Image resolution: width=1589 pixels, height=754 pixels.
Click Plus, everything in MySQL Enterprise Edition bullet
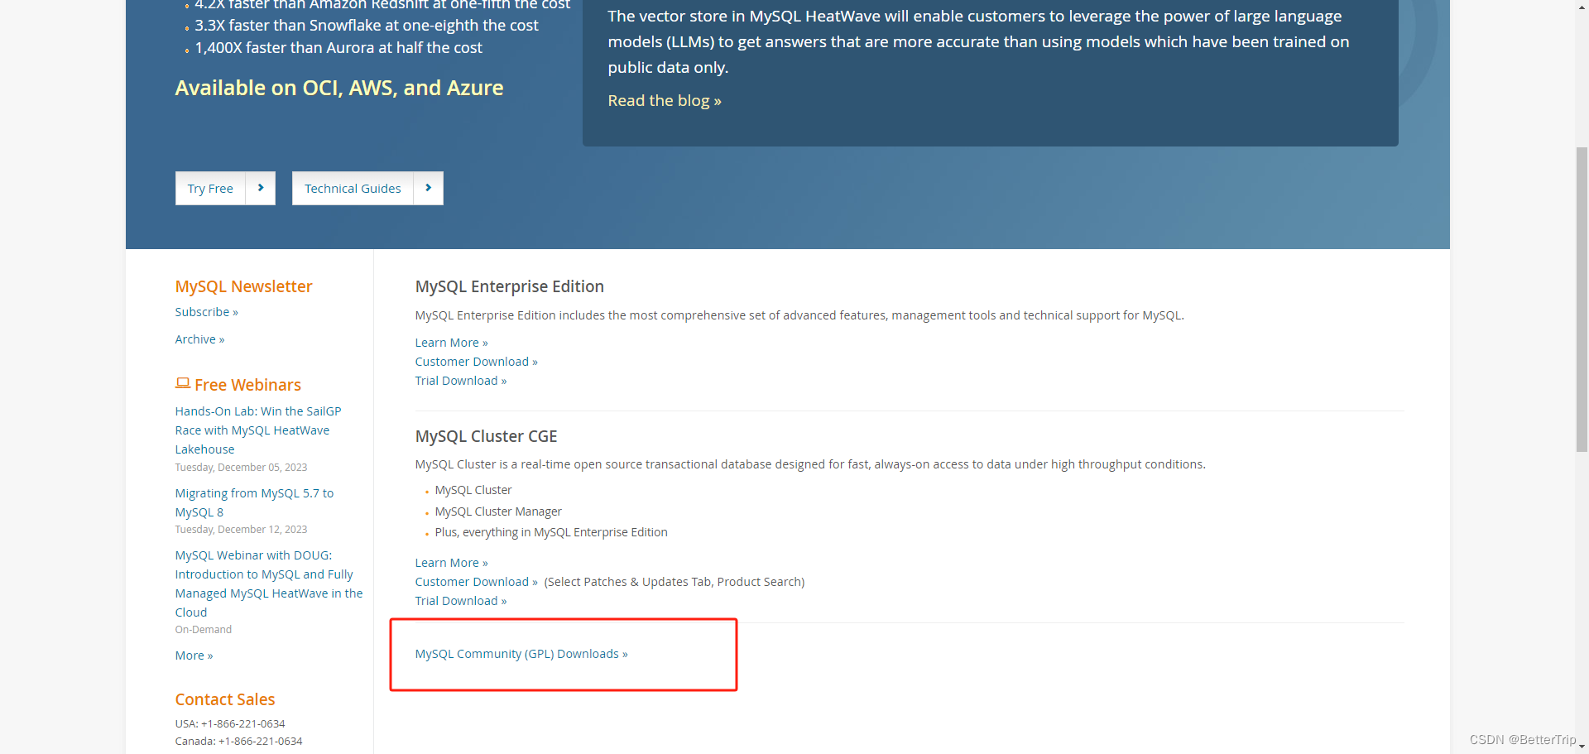coord(551,532)
